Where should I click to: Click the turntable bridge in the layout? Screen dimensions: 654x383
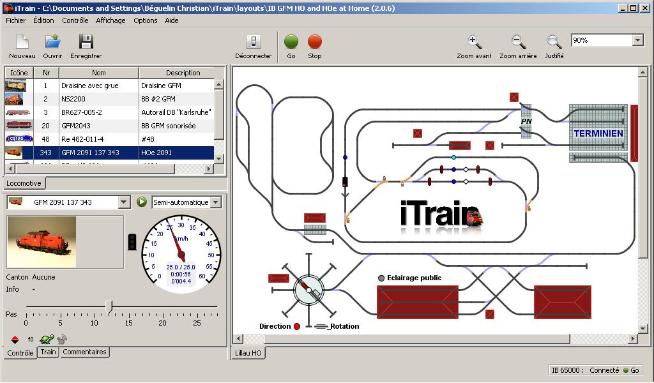click(308, 290)
